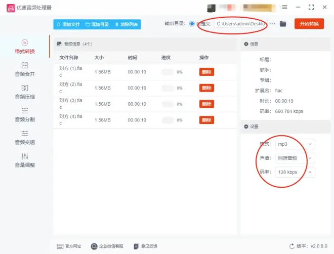Minimize the window
The height and width of the screenshot is (254, 334).
click(298, 7)
